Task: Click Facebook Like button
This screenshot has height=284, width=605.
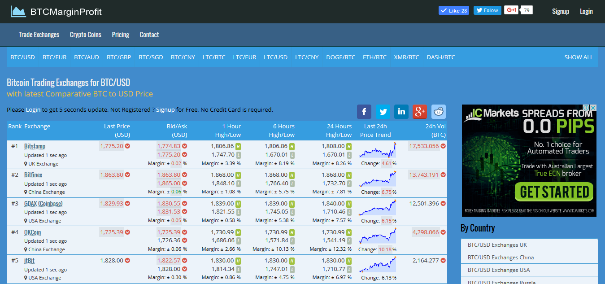Action: (454, 10)
